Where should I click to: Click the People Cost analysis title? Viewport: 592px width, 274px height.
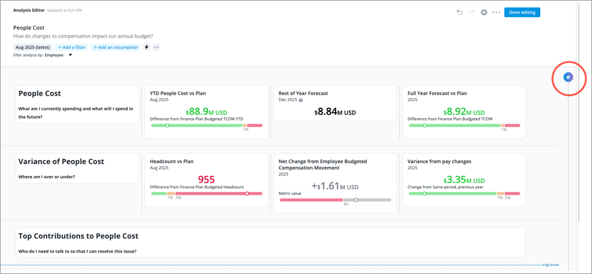click(29, 27)
